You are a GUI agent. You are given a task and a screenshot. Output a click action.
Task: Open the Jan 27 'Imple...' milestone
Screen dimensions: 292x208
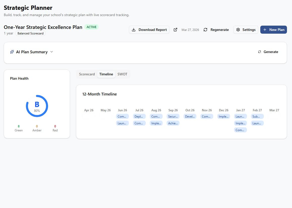click(x=240, y=123)
